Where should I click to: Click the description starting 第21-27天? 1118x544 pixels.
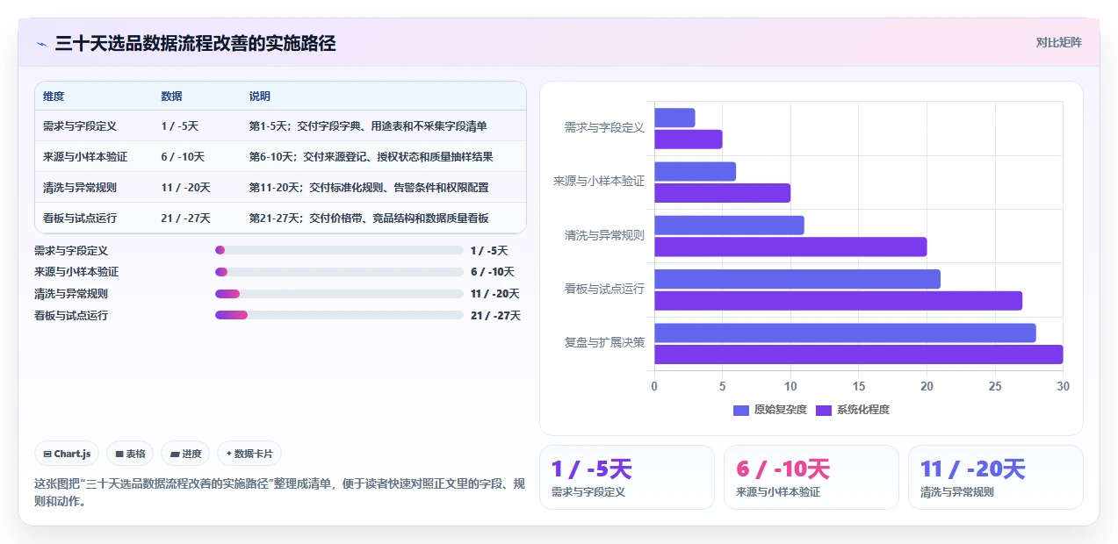tap(369, 218)
